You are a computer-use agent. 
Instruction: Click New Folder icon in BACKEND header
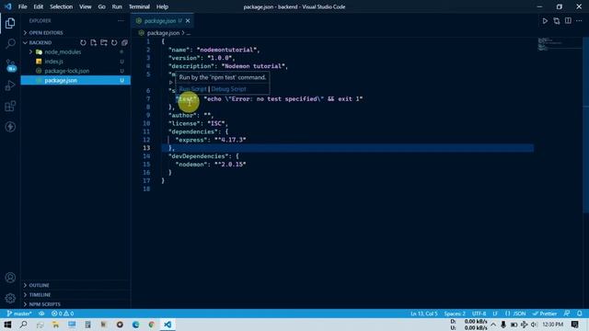(x=104, y=42)
